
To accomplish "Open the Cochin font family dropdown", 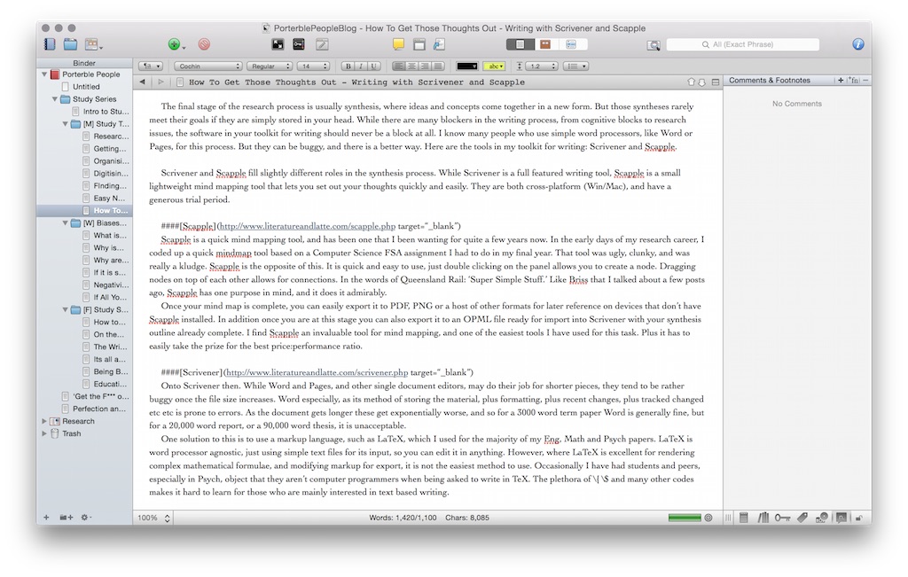I will (207, 66).
